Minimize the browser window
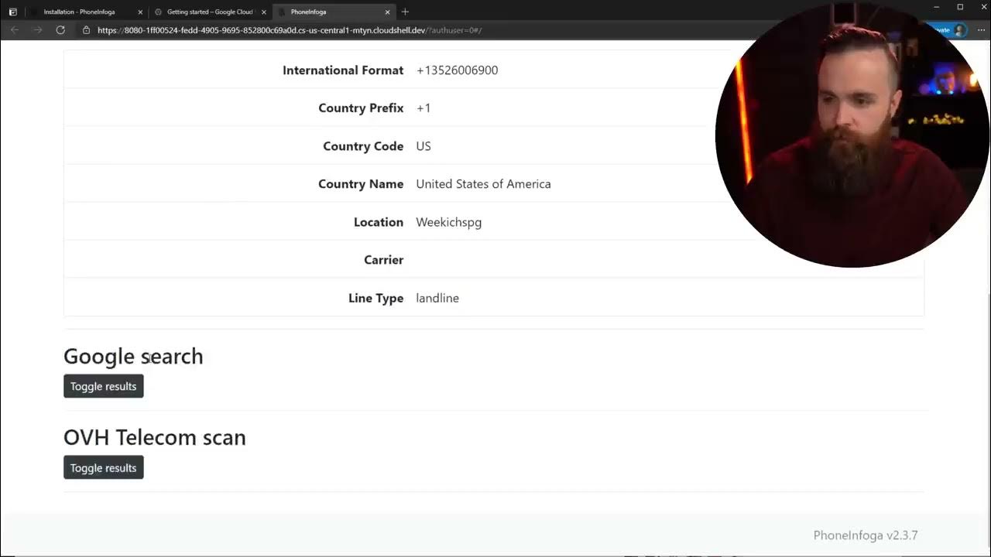The width and height of the screenshot is (991, 557). tap(938, 8)
